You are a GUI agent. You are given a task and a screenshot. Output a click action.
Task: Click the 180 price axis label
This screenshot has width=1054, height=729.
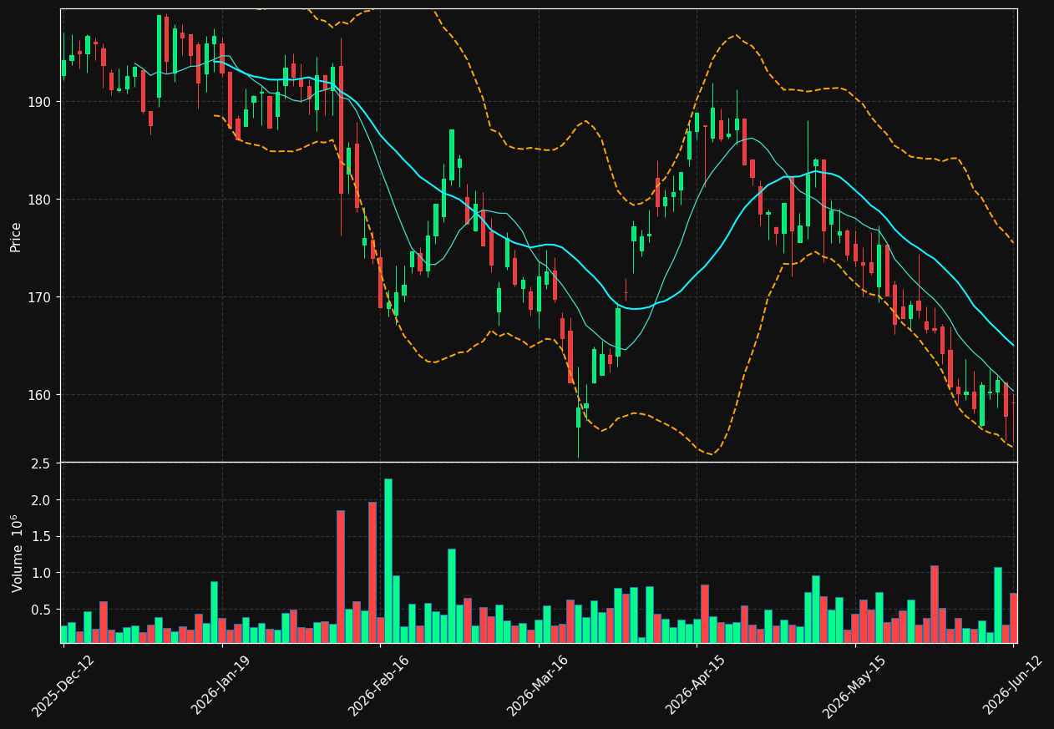pos(39,200)
